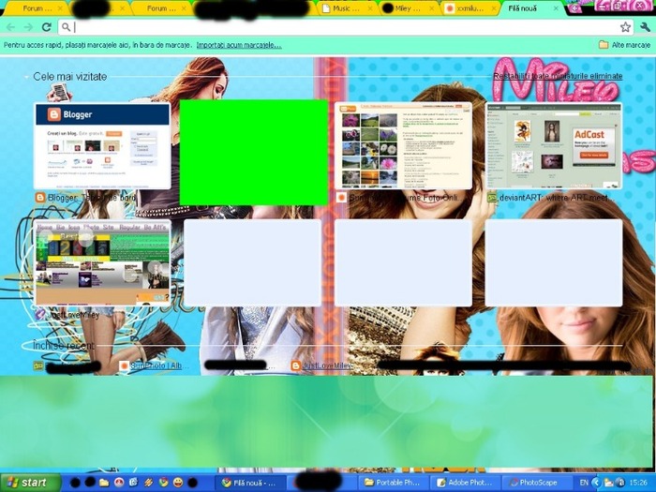Open the SunPhoto album thumbnail
The height and width of the screenshot is (492, 656).
(x=404, y=146)
